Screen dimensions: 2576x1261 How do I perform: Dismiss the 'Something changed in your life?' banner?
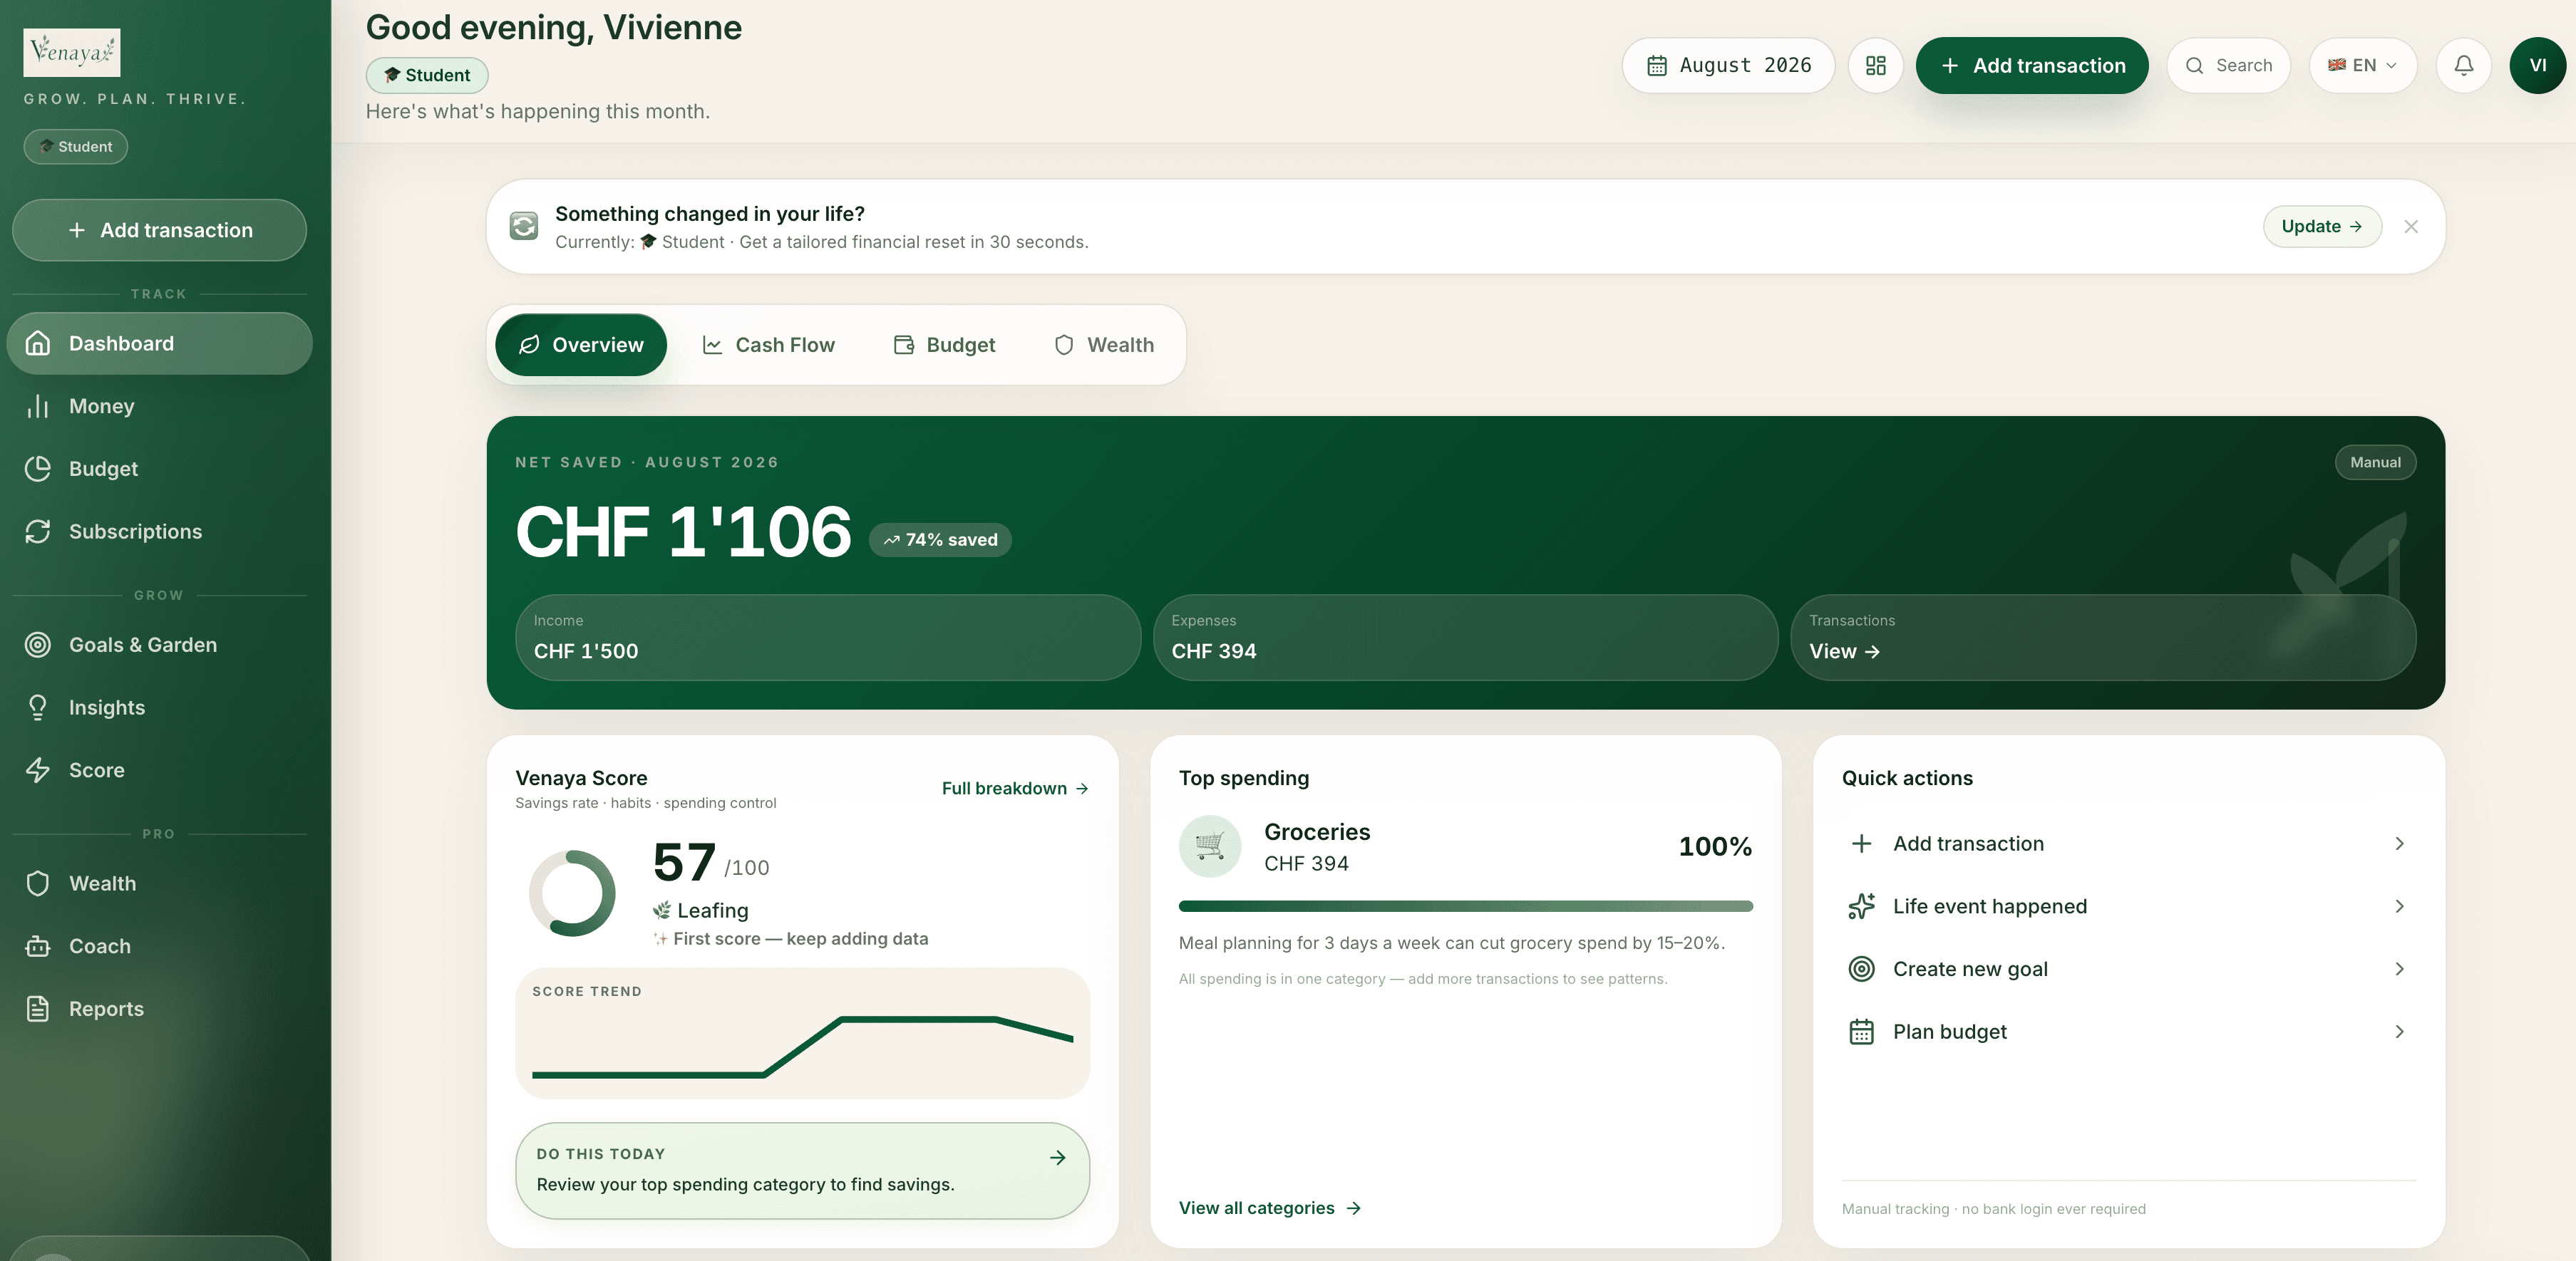[x=2411, y=227]
